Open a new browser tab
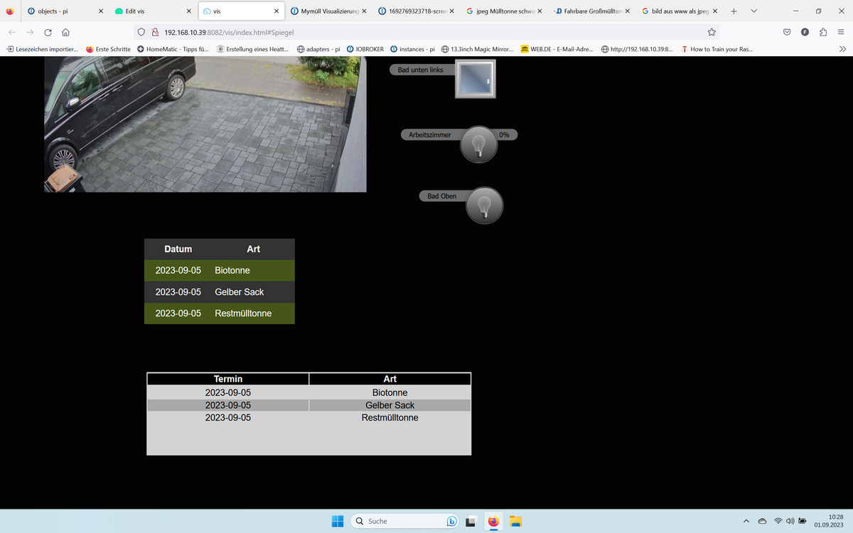Screen dimensions: 853x533 (734, 11)
